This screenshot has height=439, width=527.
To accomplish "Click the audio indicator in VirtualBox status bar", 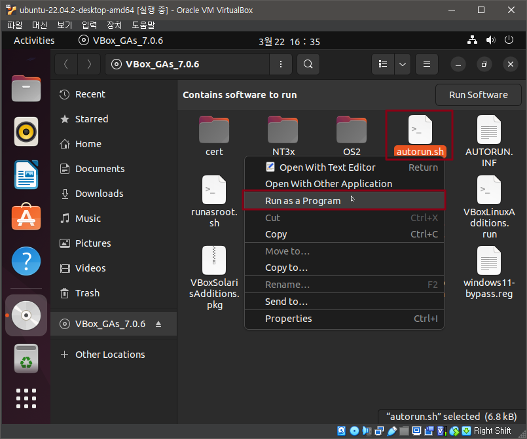I will pos(367,430).
